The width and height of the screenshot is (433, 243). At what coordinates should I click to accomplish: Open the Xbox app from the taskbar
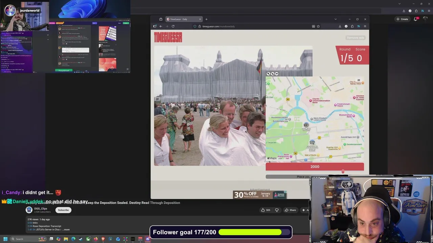pos(88,239)
